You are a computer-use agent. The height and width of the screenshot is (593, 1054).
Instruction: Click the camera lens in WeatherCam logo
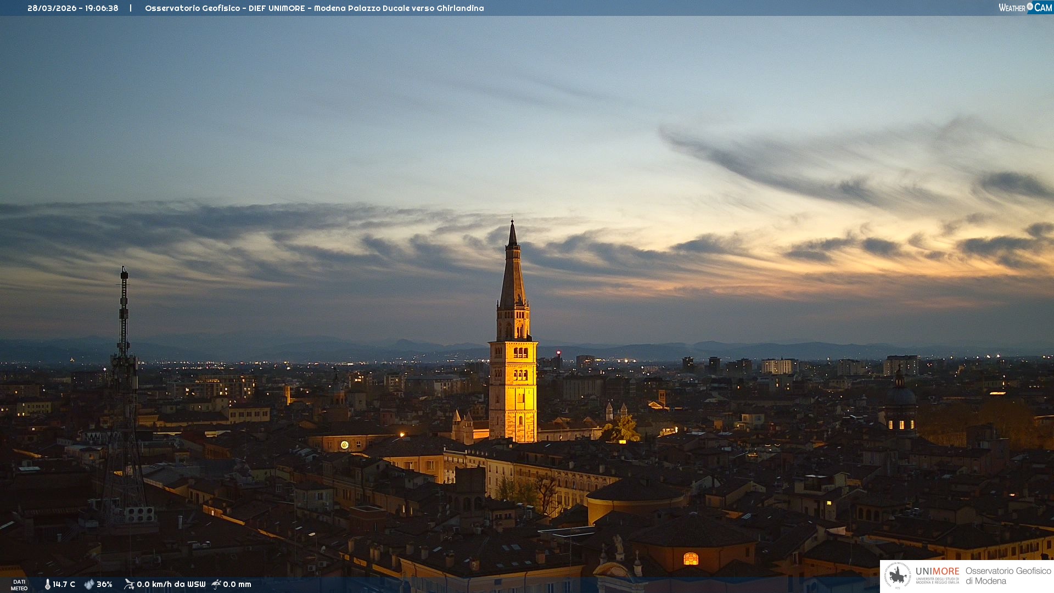point(1030,6)
